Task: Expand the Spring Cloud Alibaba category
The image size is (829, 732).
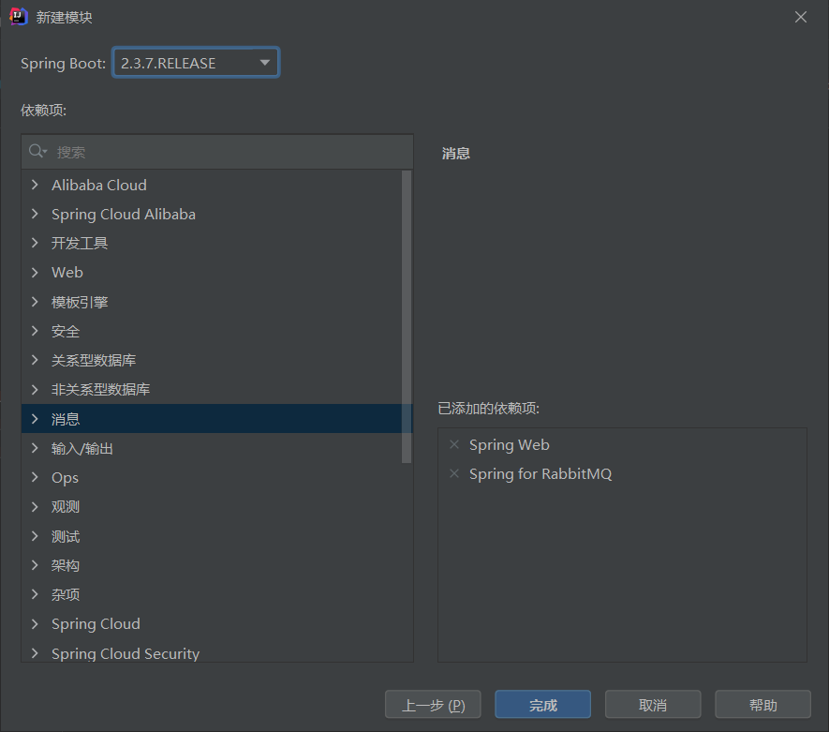Action: (x=35, y=214)
